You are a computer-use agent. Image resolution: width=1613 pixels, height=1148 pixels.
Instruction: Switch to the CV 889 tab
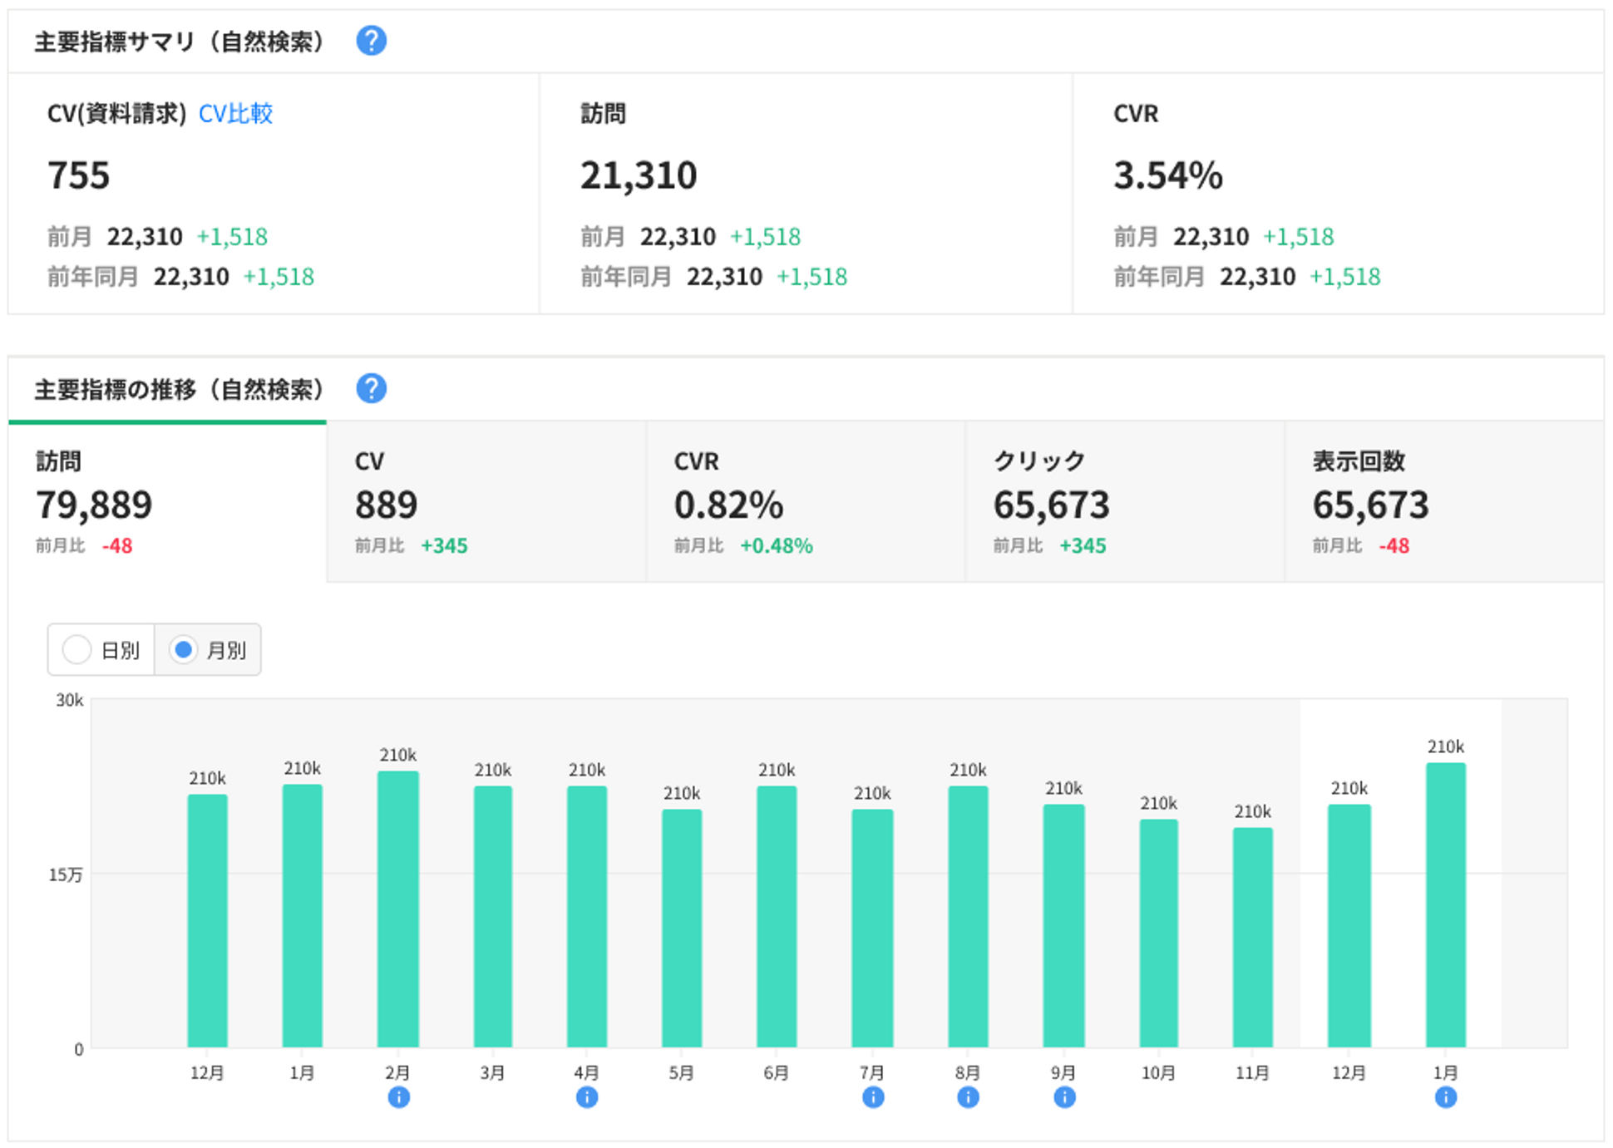[486, 502]
